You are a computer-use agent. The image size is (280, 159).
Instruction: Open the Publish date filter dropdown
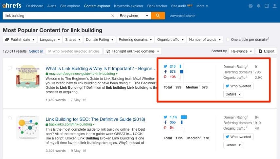(x=20, y=40)
